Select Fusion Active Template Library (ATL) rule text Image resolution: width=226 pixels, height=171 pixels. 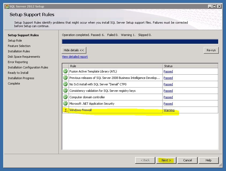[93, 71]
